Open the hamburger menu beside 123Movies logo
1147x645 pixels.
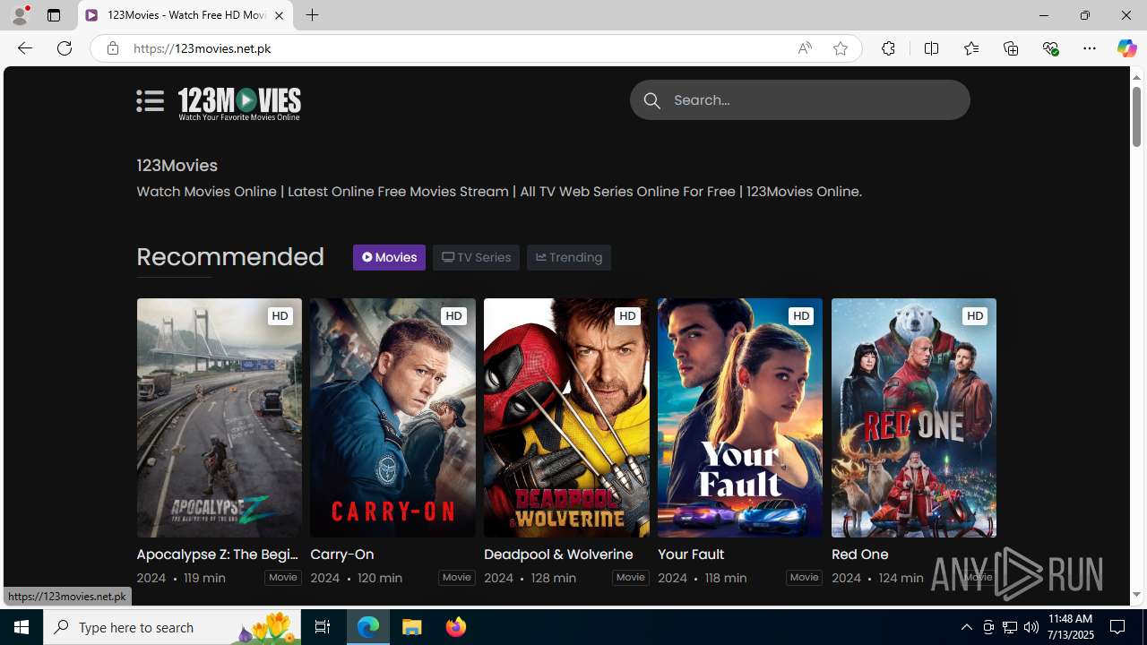151,100
